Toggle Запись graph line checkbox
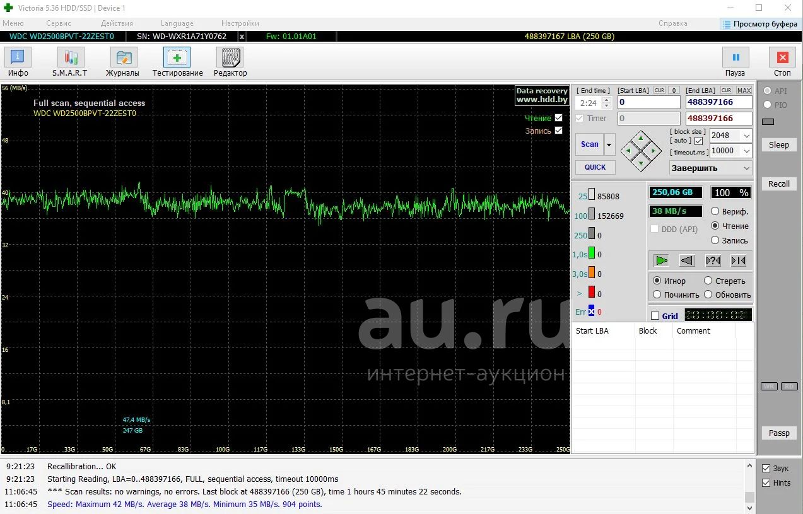 click(x=558, y=131)
